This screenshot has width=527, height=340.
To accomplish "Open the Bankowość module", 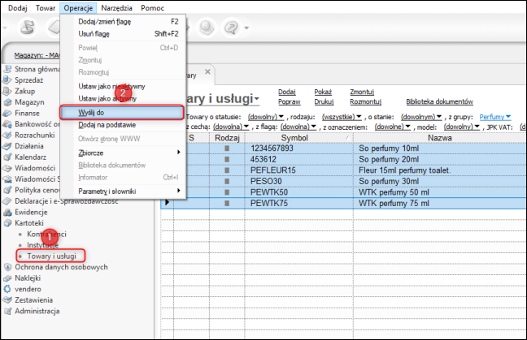I will pyautogui.click(x=31, y=124).
